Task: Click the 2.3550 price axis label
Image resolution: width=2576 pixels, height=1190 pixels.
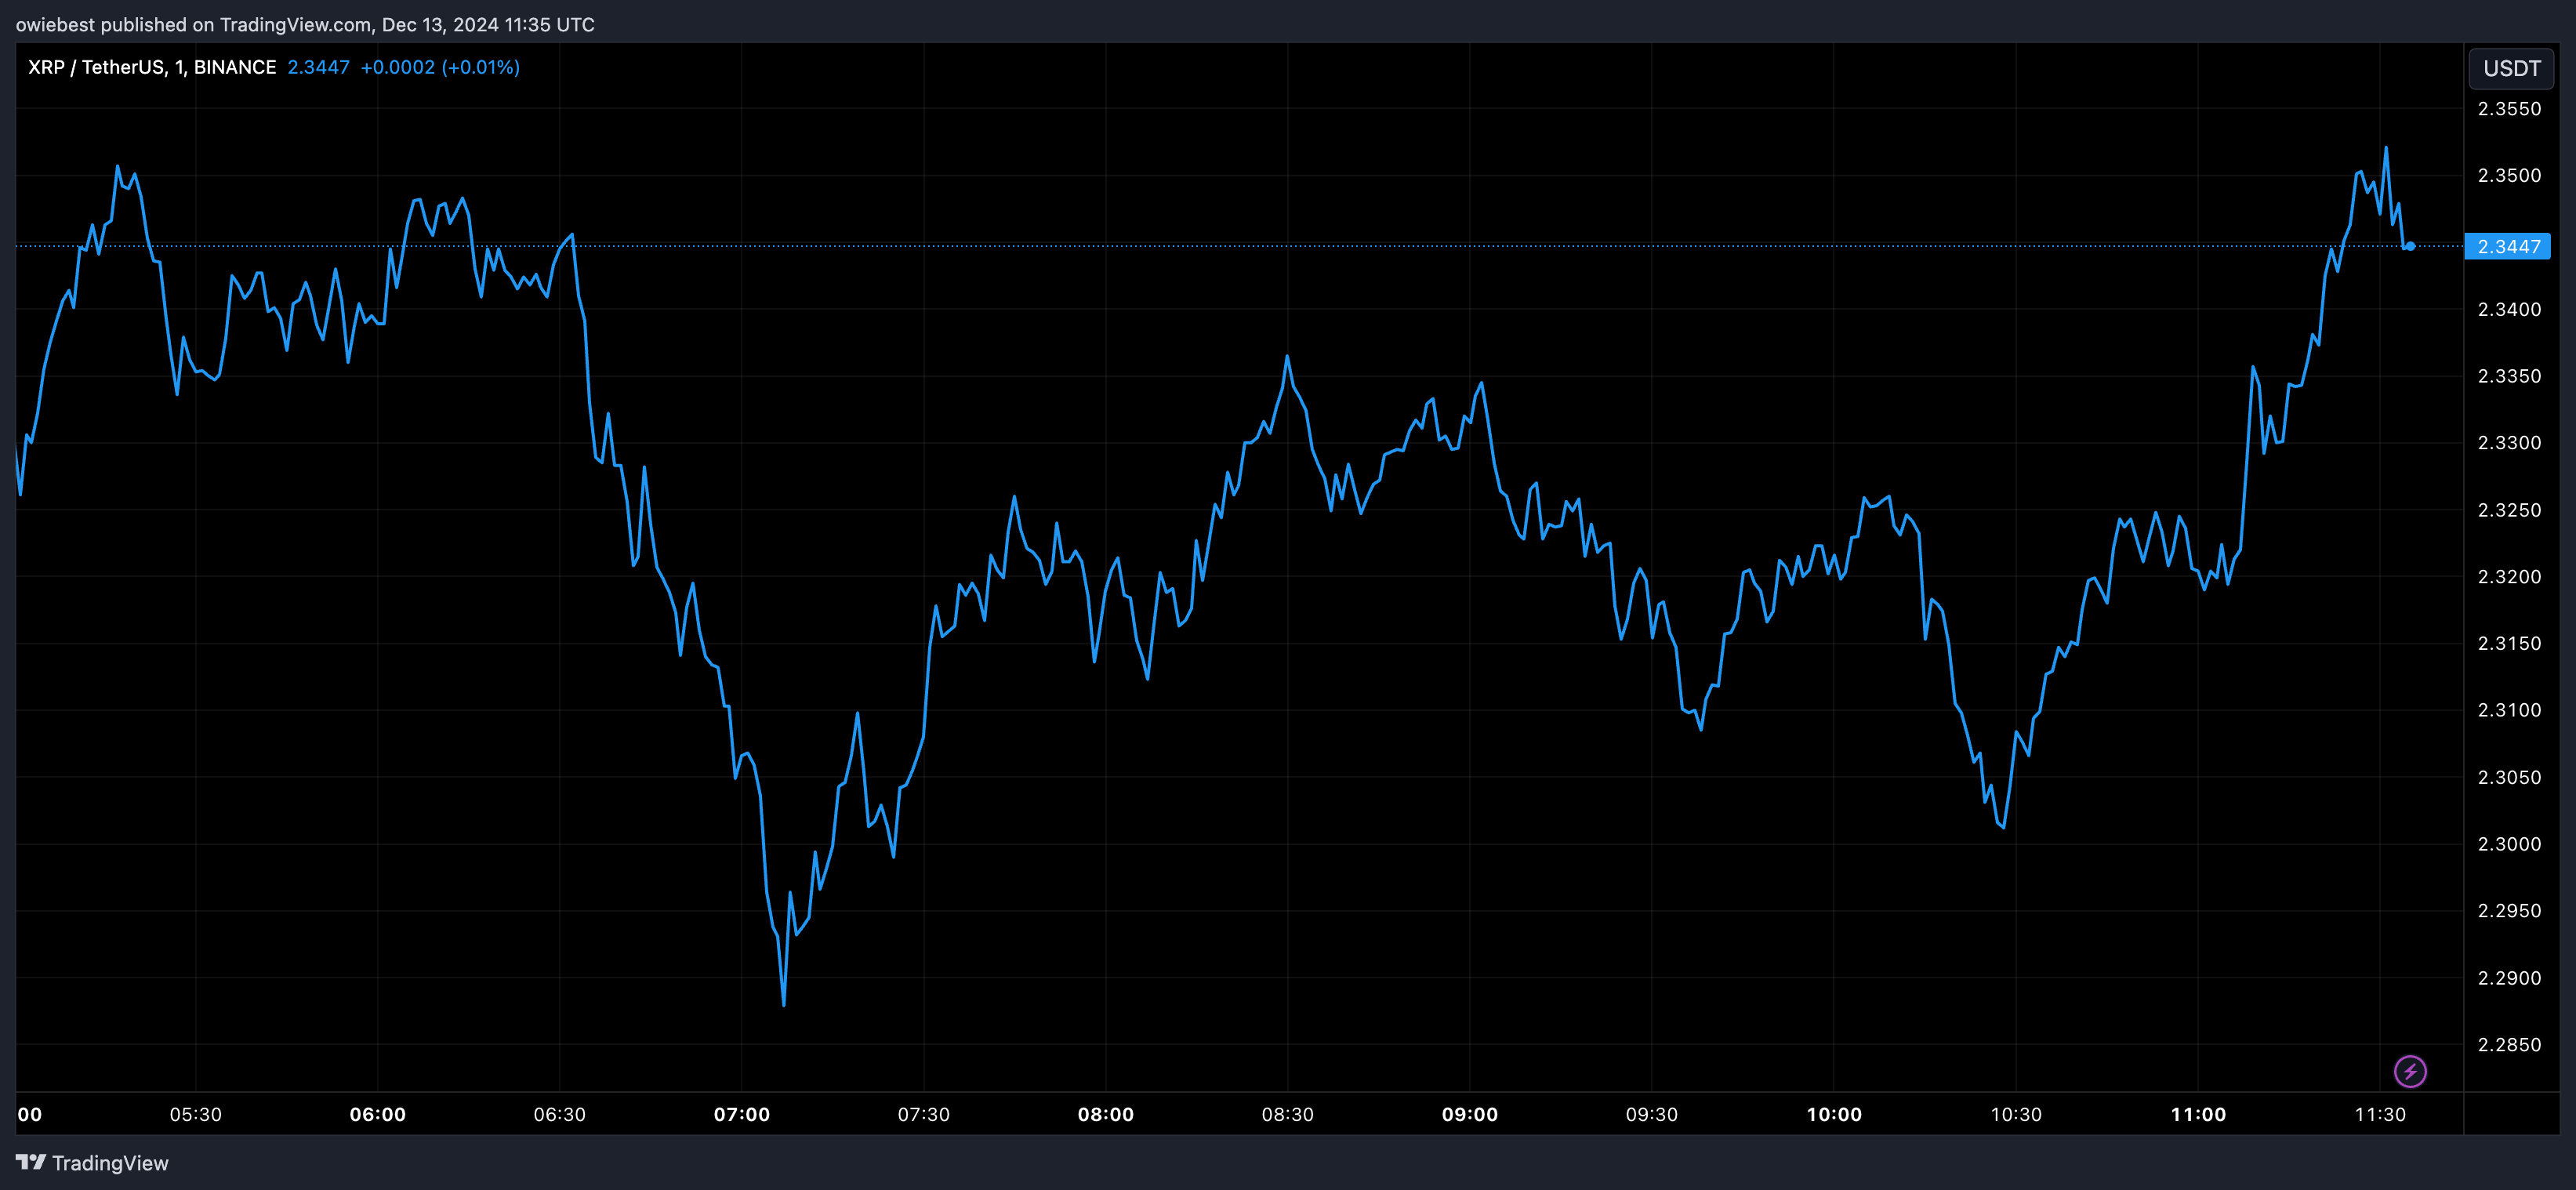Action: 2509,109
